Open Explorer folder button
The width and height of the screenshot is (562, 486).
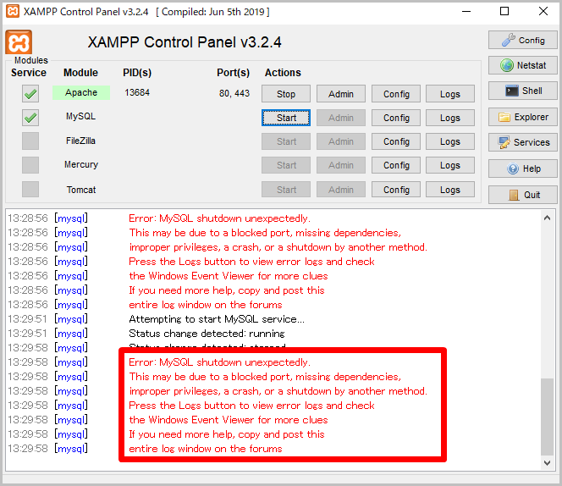click(522, 117)
